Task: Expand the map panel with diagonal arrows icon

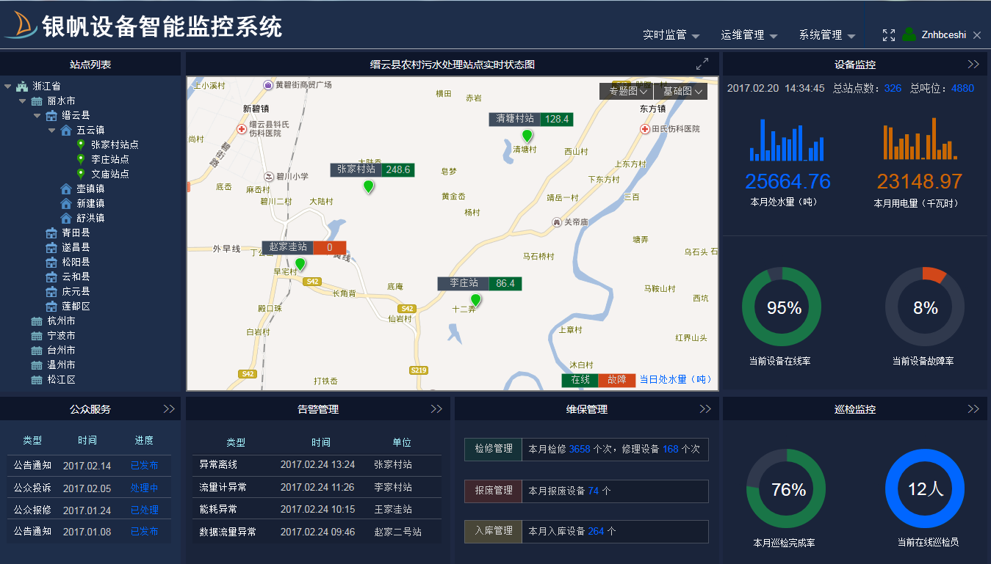Action: (702, 65)
